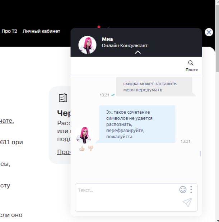This screenshot has height=222, width=219.
Task: Click thumbs down under Mia's reply
Action: tap(90, 148)
